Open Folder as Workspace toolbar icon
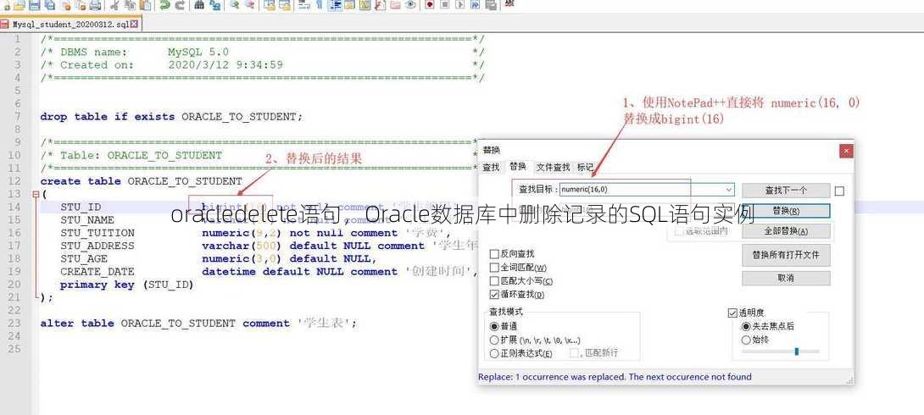The height and width of the screenshot is (415, 924). click(x=395, y=5)
